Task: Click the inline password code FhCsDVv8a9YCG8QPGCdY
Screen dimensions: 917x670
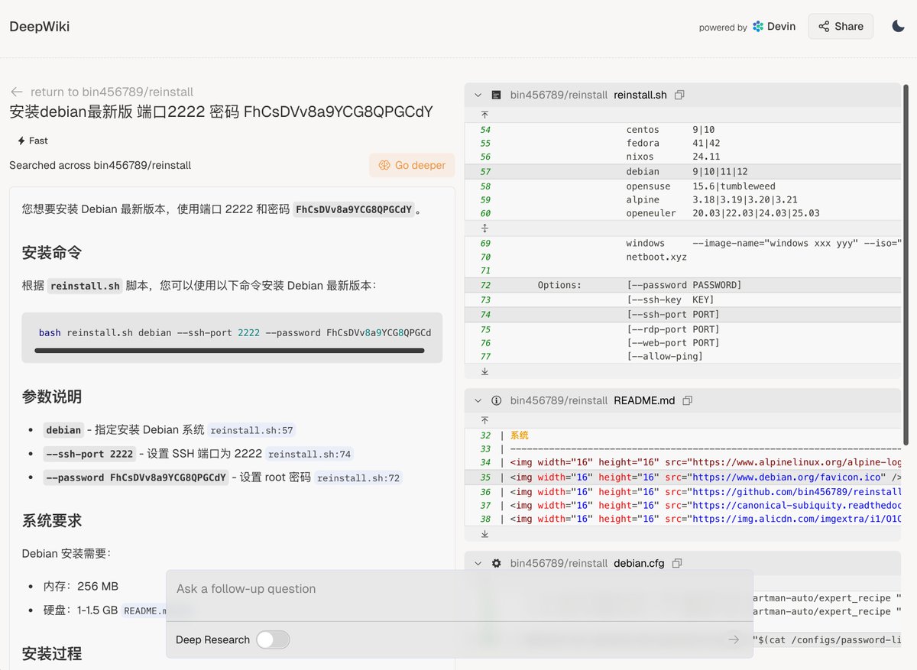Action: 354,209
